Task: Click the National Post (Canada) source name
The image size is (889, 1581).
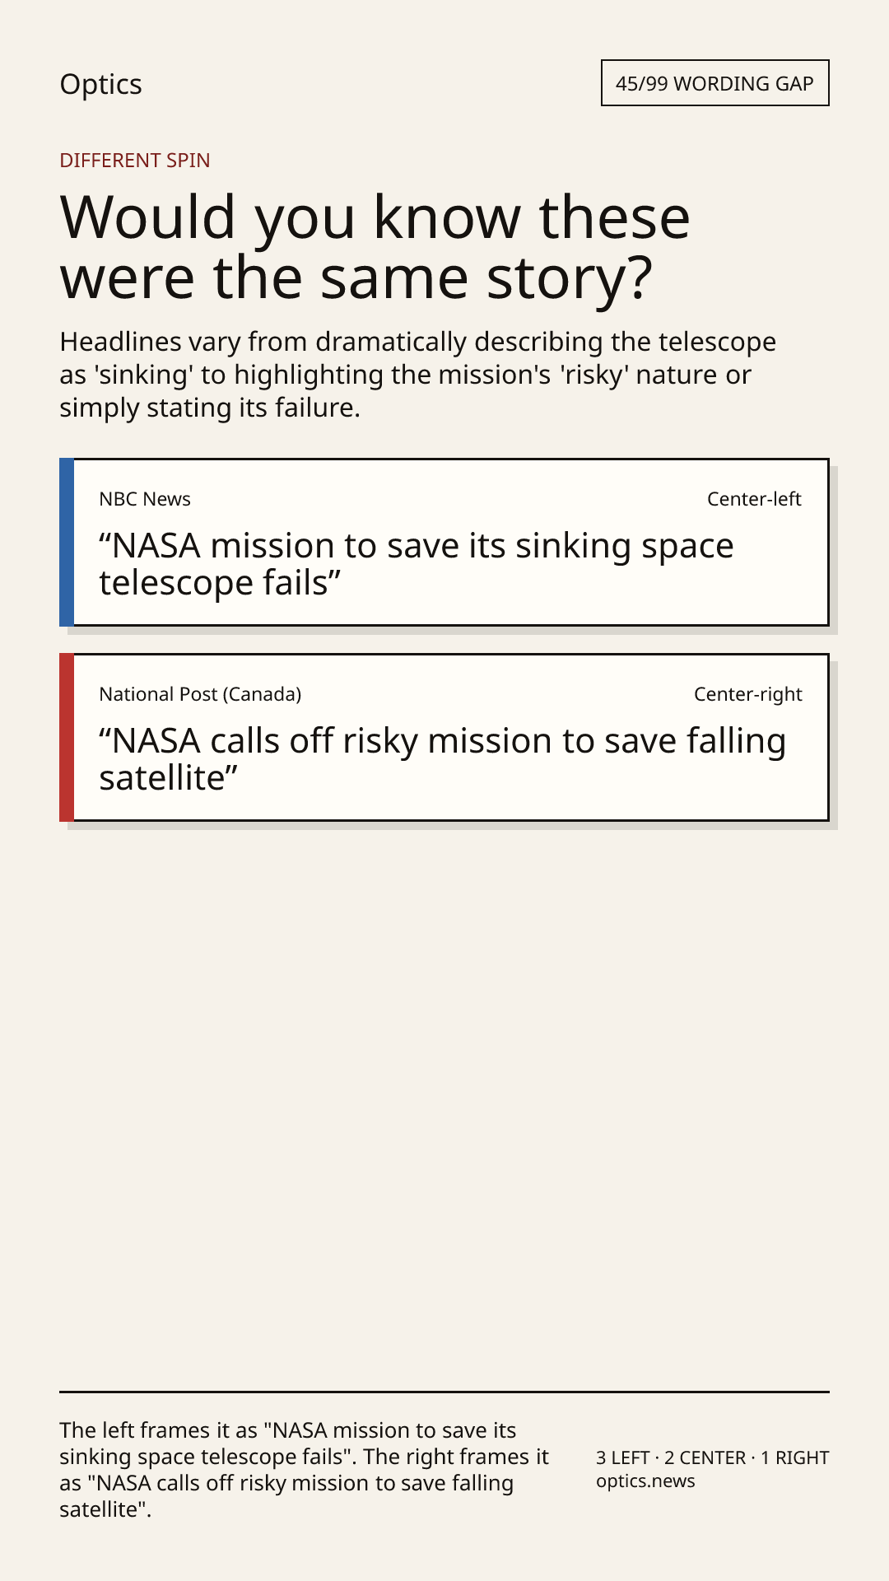Action: point(200,694)
